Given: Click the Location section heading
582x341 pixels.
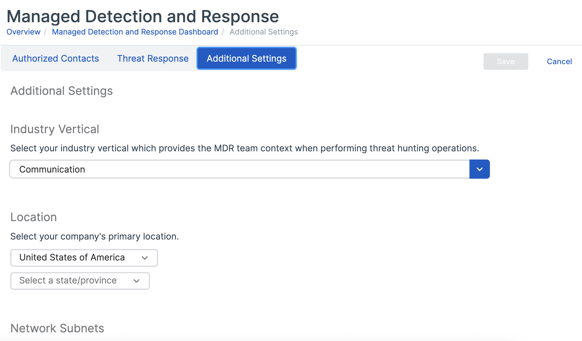Looking at the screenshot, I should tap(34, 217).
